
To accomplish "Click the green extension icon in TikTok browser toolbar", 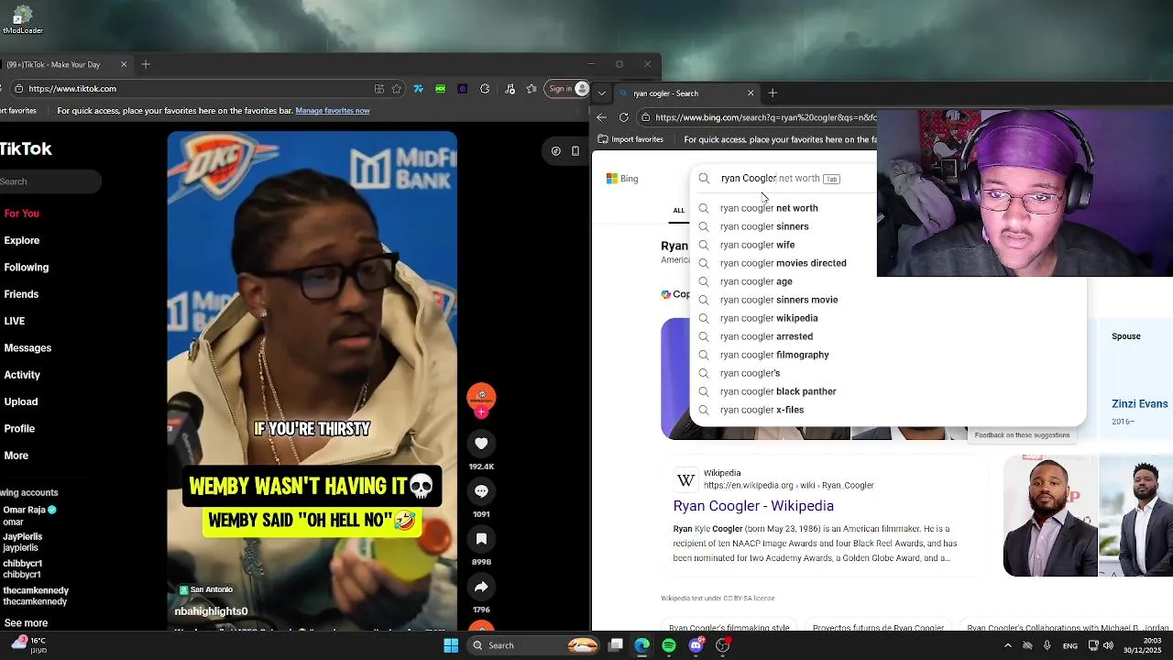I will coord(441,89).
